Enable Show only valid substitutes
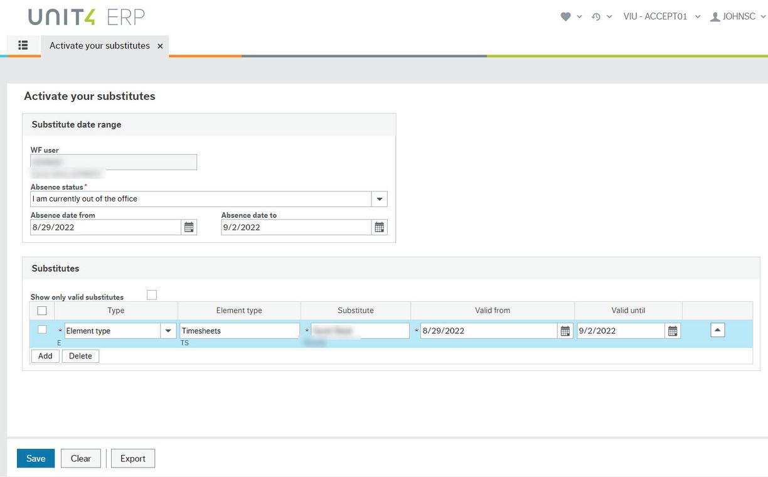 (x=150, y=294)
